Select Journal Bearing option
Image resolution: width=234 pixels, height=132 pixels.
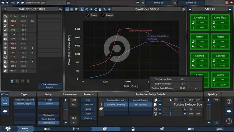(140, 100)
